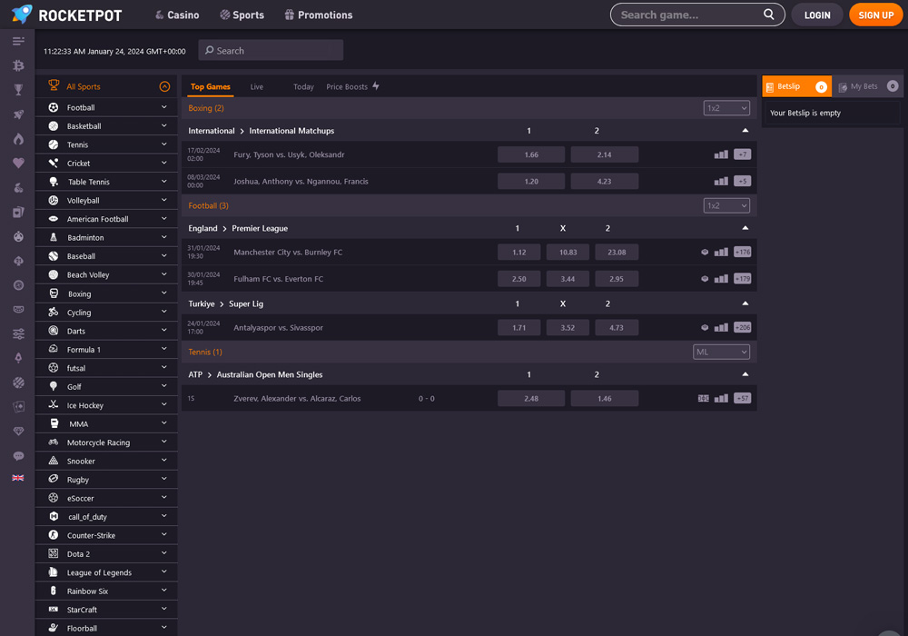This screenshot has width=908, height=636.
Task: Open the Boxing 1x2 market dropdown
Action: [x=726, y=108]
